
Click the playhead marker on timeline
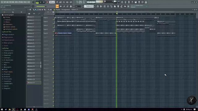pos(117,14)
